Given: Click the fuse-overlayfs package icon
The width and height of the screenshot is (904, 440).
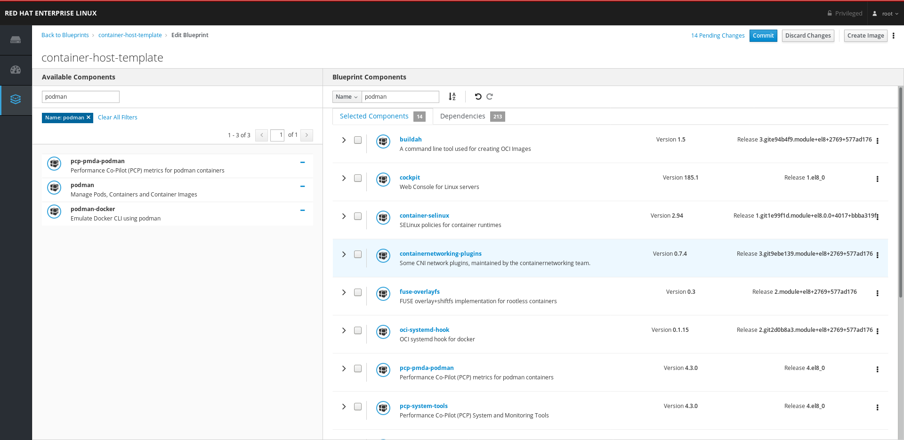Looking at the screenshot, I should [x=383, y=294].
